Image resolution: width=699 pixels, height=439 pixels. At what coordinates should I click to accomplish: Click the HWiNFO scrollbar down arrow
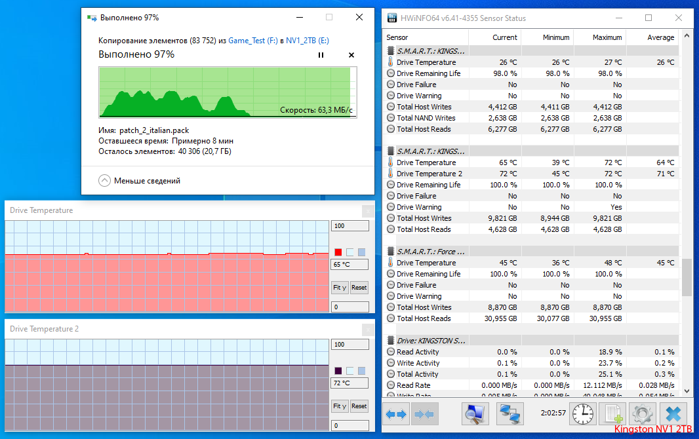click(687, 391)
